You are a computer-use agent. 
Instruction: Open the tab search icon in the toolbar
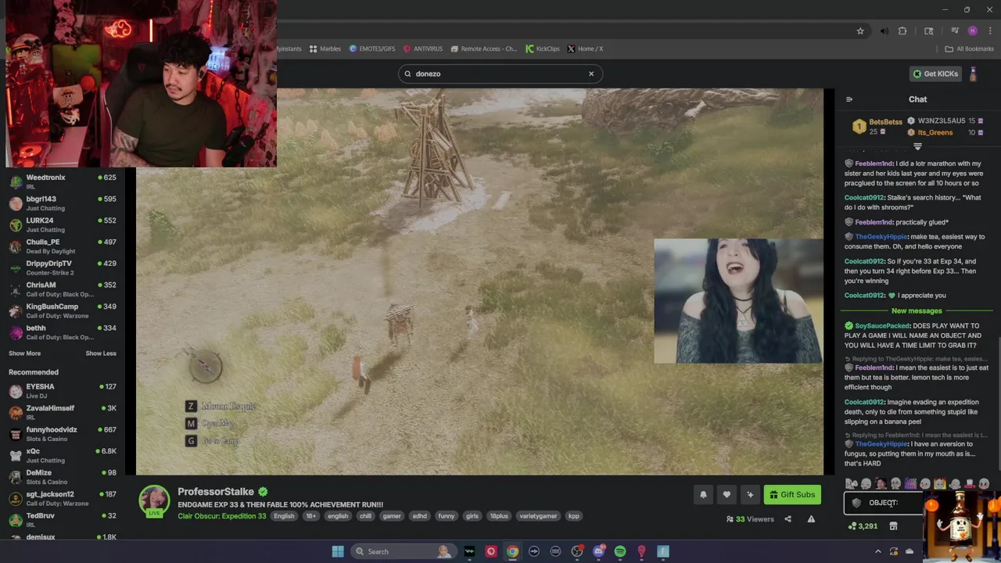pyautogui.click(x=928, y=31)
